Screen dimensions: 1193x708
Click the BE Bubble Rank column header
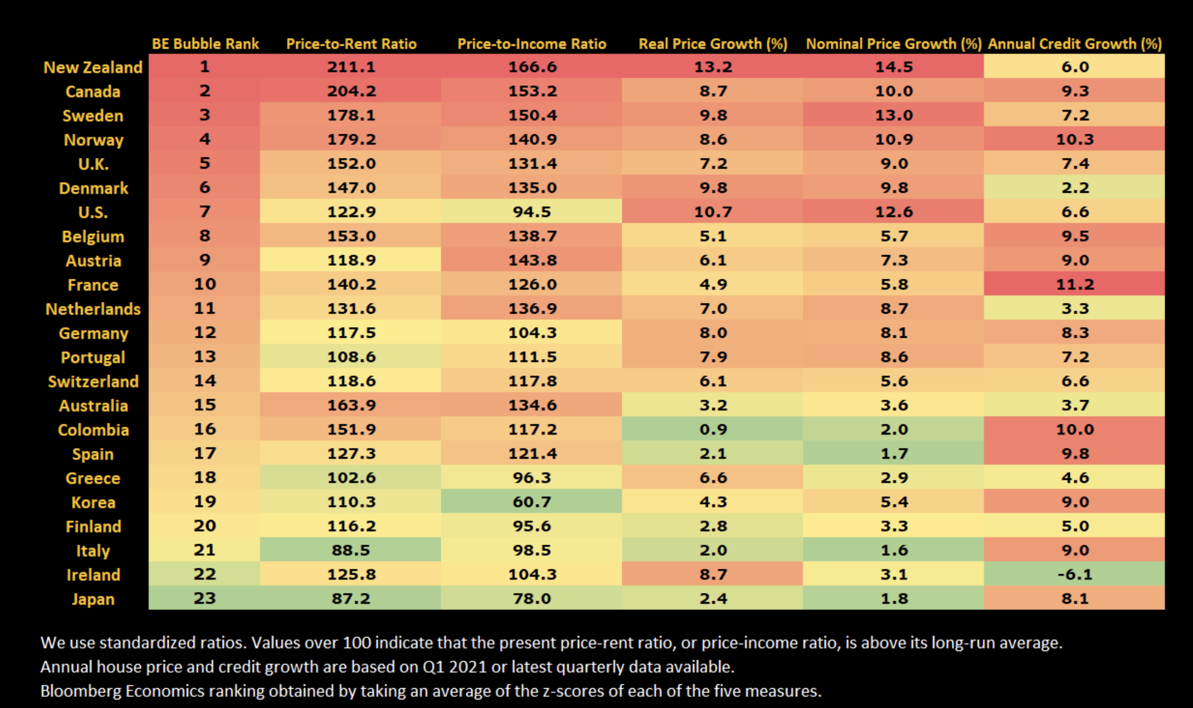tap(205, 44)
